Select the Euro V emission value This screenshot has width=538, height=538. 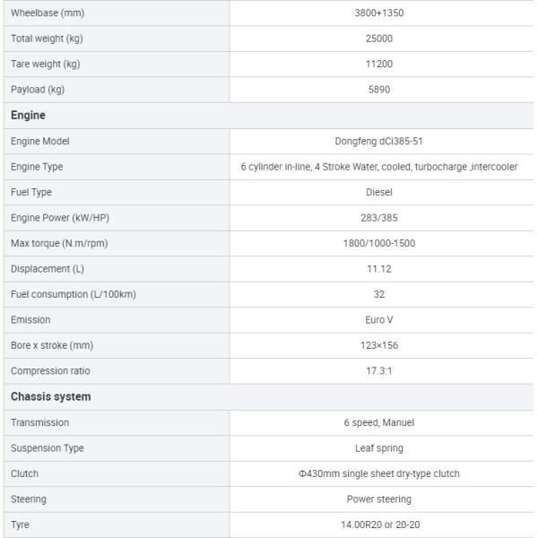(379, 320)
